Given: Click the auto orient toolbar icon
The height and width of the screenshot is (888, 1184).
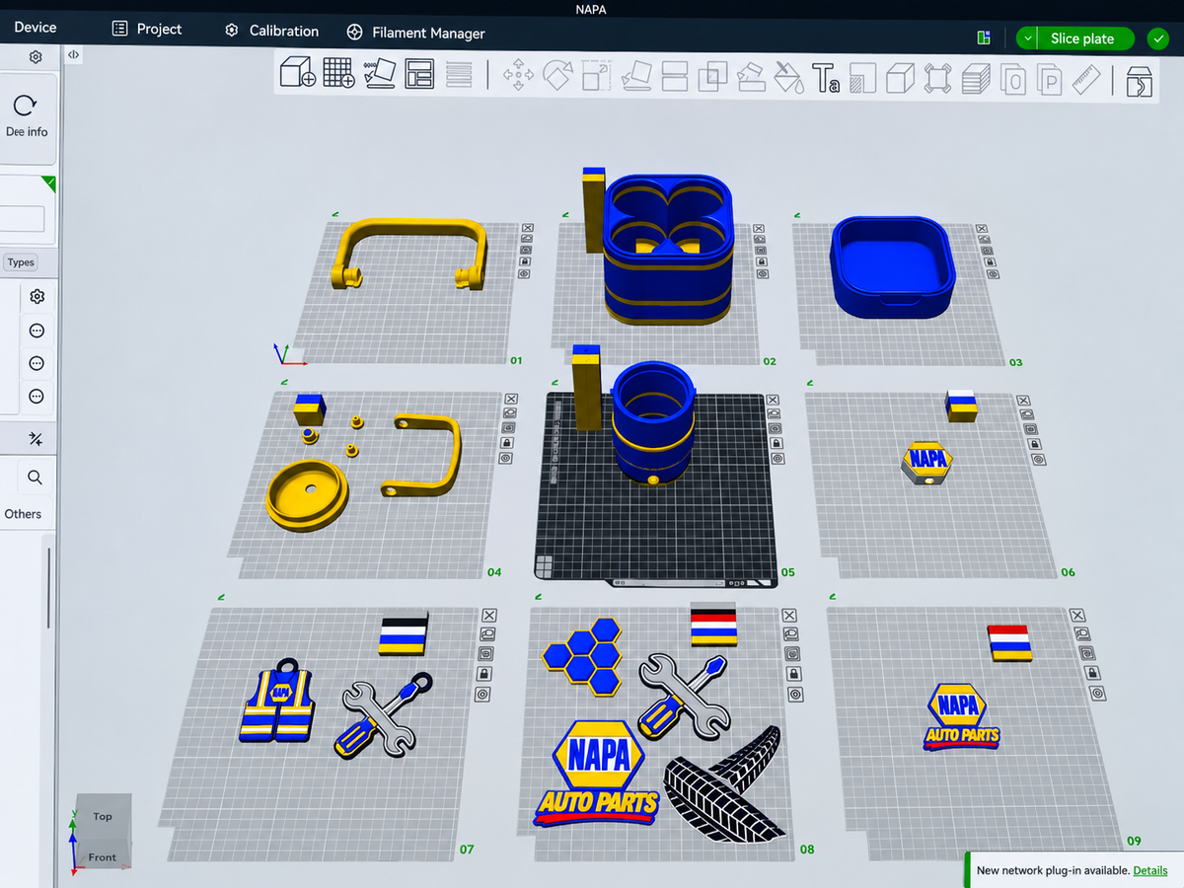Looking at the screenshot, I should [379, 74].
